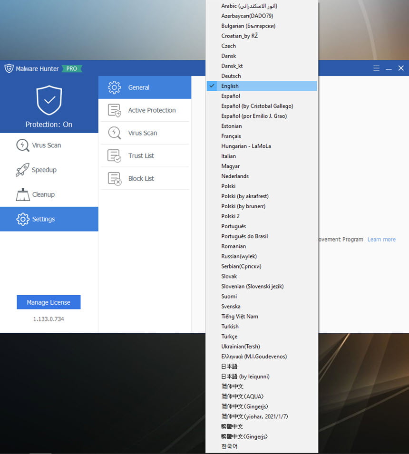Click the Learn more link
Image resolution: width=409 pixels, height=454 pixels.
381,240
